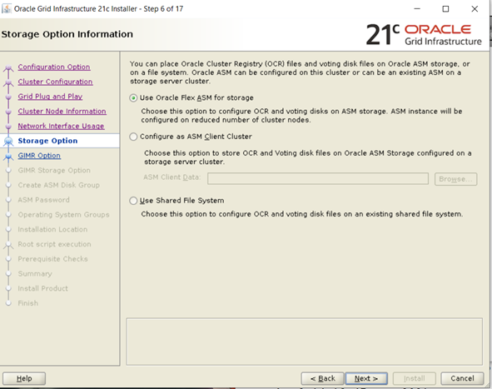The height and width of the screenshot is (389, 492).
Task: Click the Oracle 21c Grid Infrastructure logo
Action: coord(424,34)
